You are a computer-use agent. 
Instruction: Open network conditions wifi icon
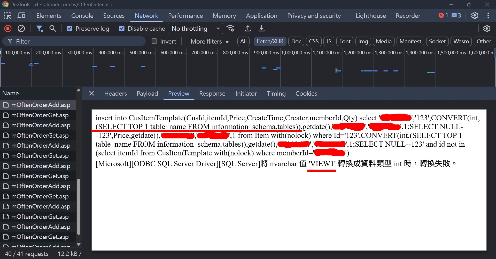(230, 29)
